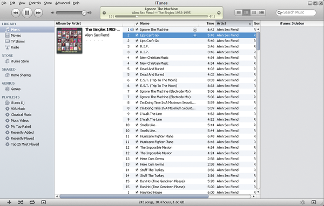Image resolution: width=324 pixels, height=206 pixels.
Task: Select the Classical Music playlist
Action: (x=21, y=115)
